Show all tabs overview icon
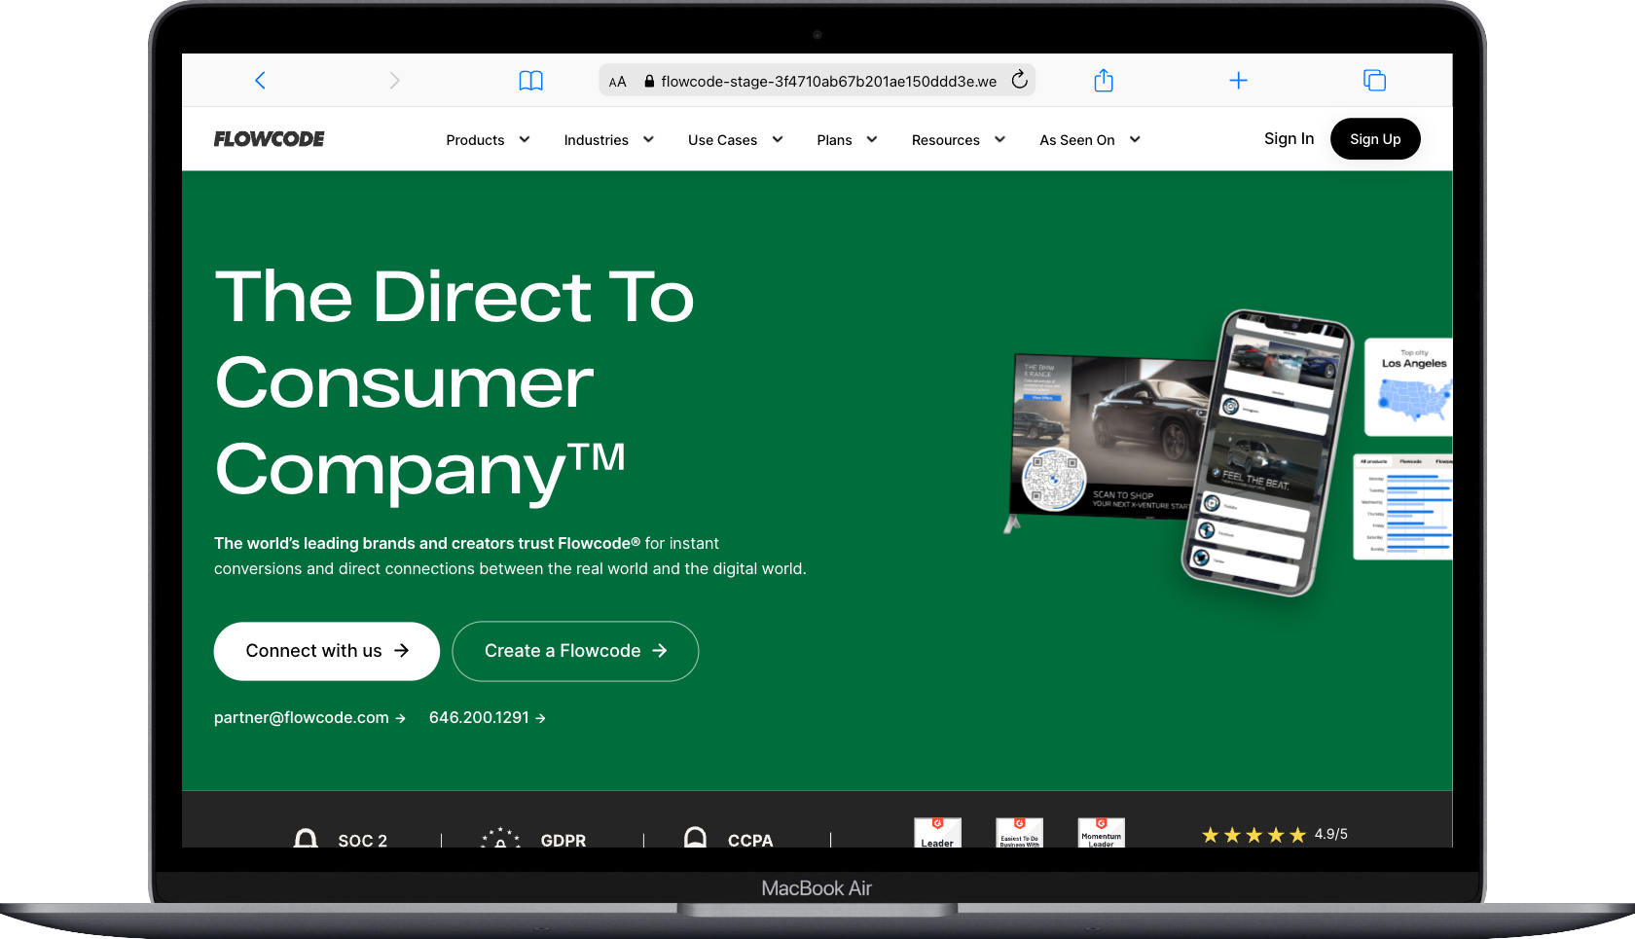1635x939 pixels. coord(1374,81)
